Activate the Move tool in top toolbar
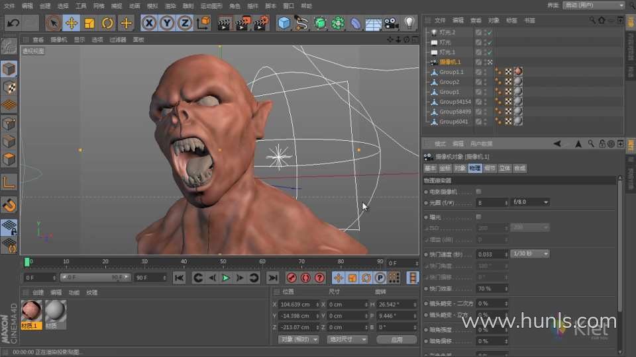Screen dimensions: 636x357 pos(72,23)
